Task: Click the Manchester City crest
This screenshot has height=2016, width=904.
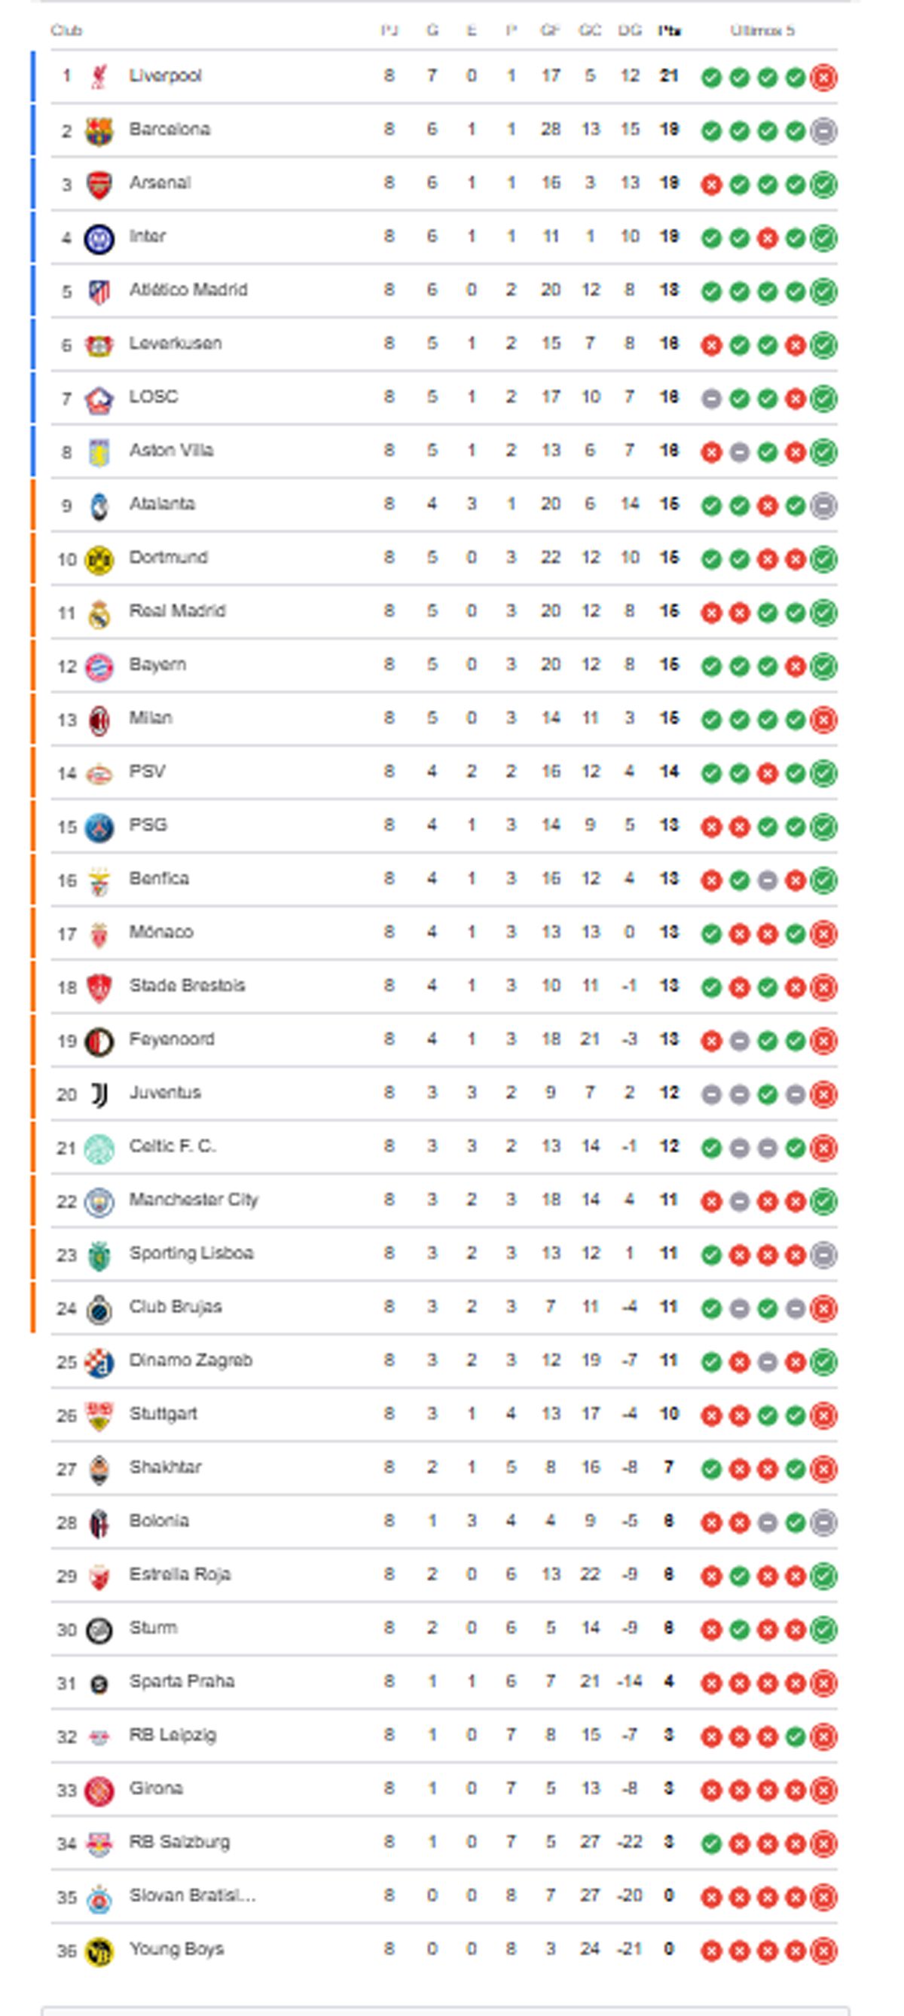Action: pos(99,1201)
